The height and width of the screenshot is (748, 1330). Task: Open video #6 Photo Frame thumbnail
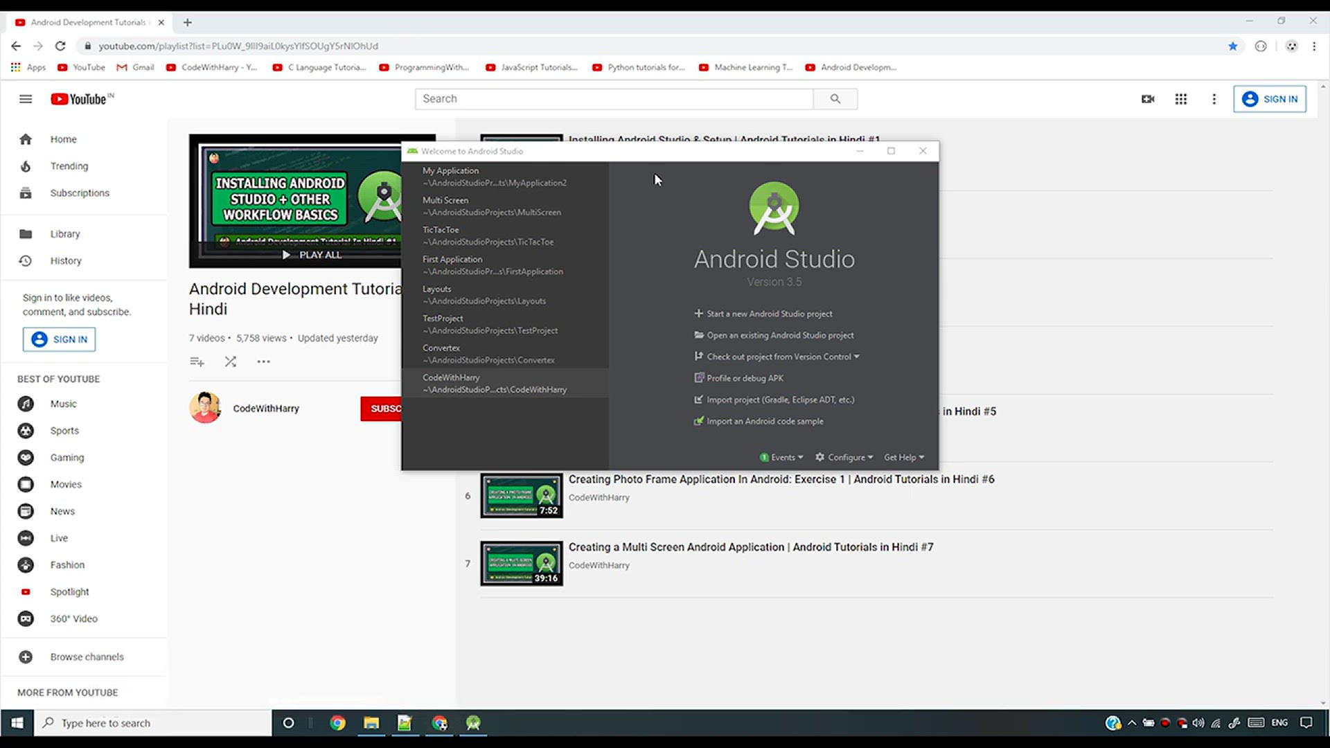(x=522, y=496)
